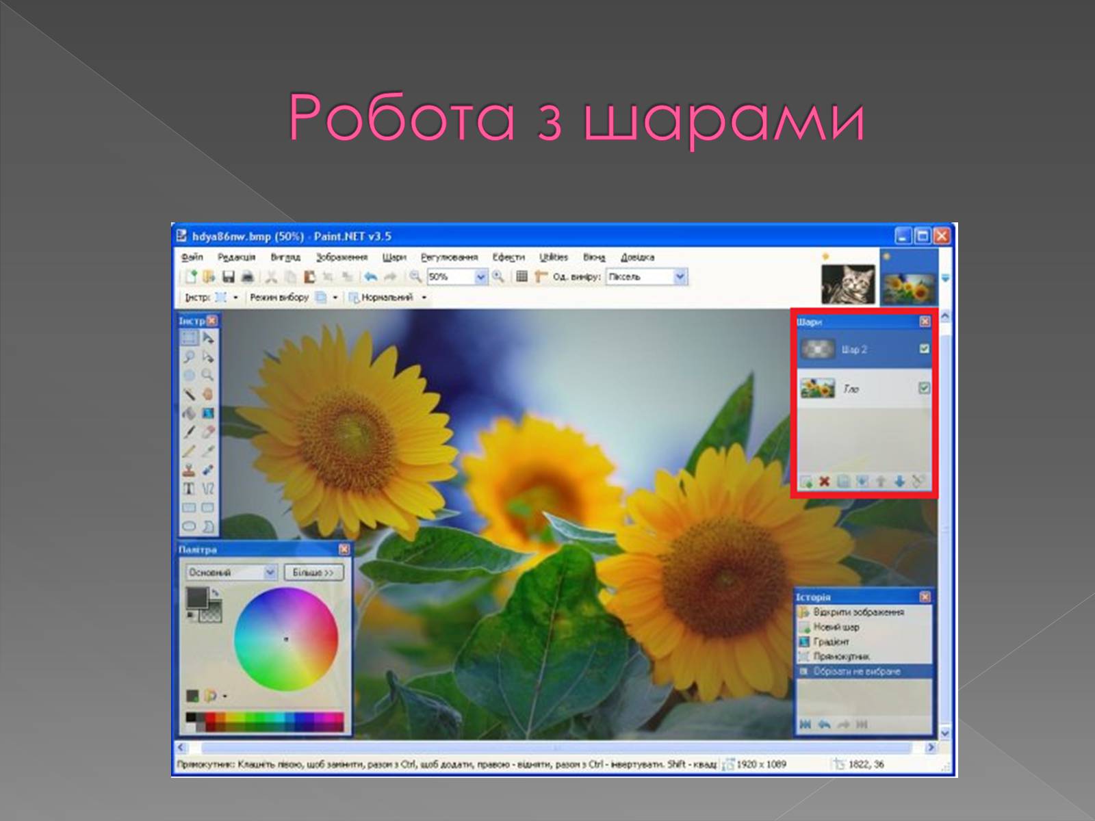Open the palette menu dropdown arrow
Screen dimensions: 1095x821
(x=225, y=696)
